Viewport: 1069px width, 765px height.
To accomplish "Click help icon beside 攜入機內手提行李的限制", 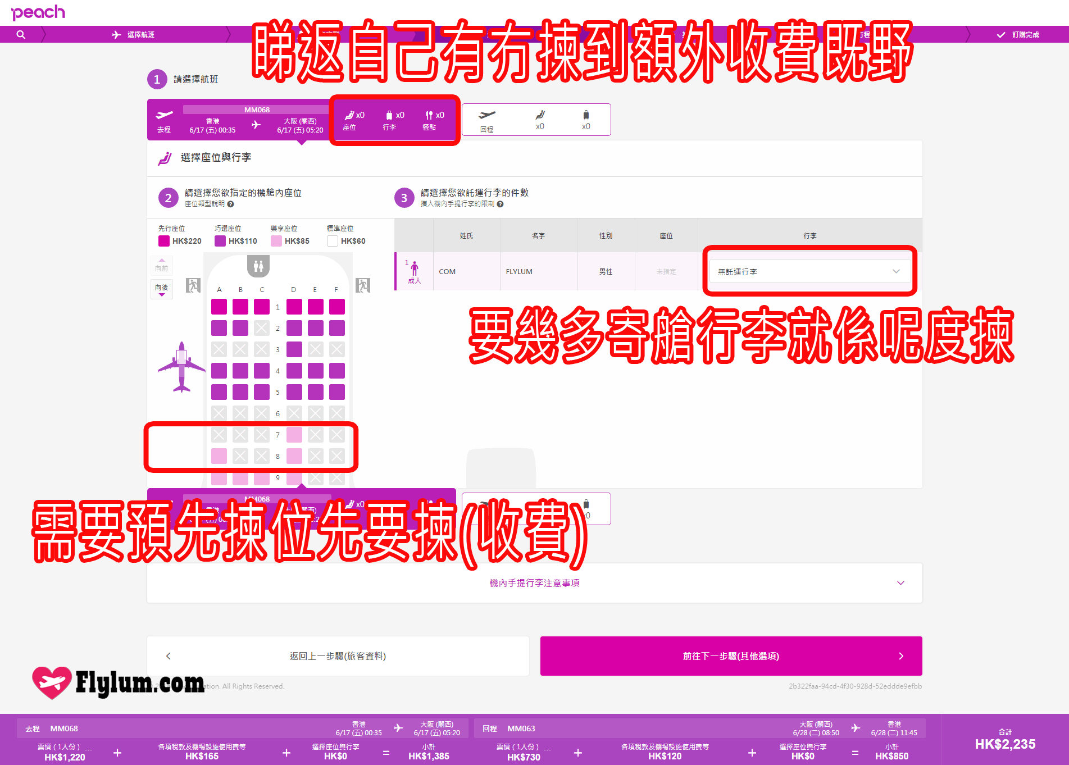I will 500,204.
